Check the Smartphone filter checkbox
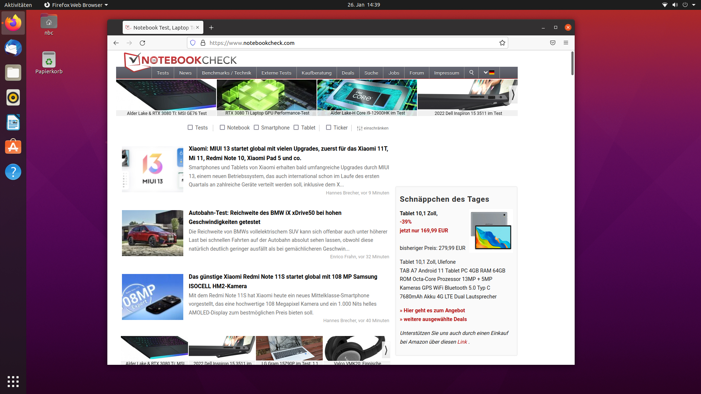 point(256,128)
